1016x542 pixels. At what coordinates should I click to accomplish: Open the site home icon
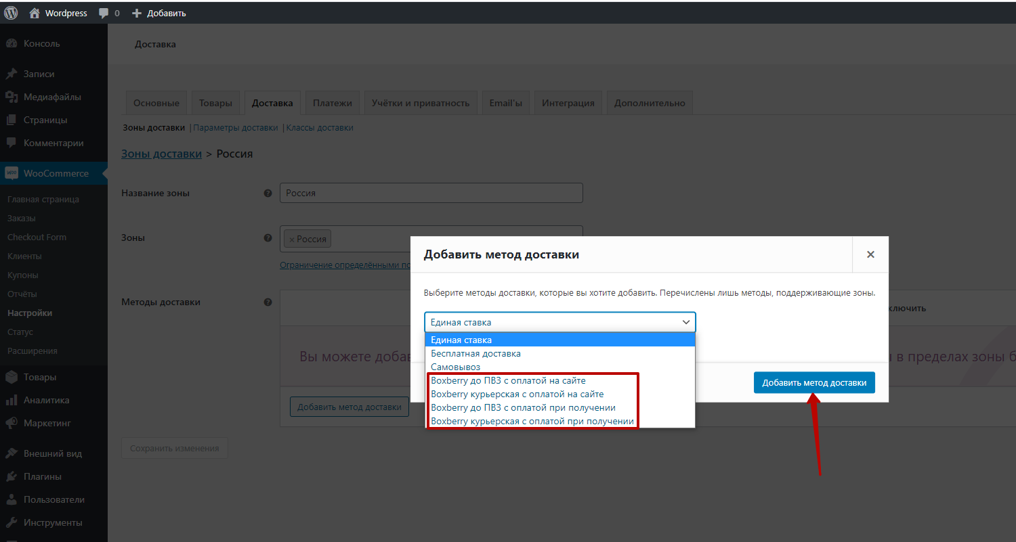point(35,13)
